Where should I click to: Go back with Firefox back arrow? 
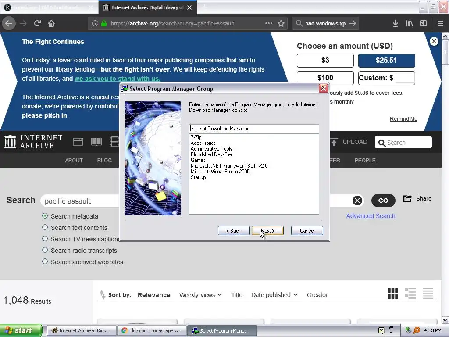pos(9,23)
